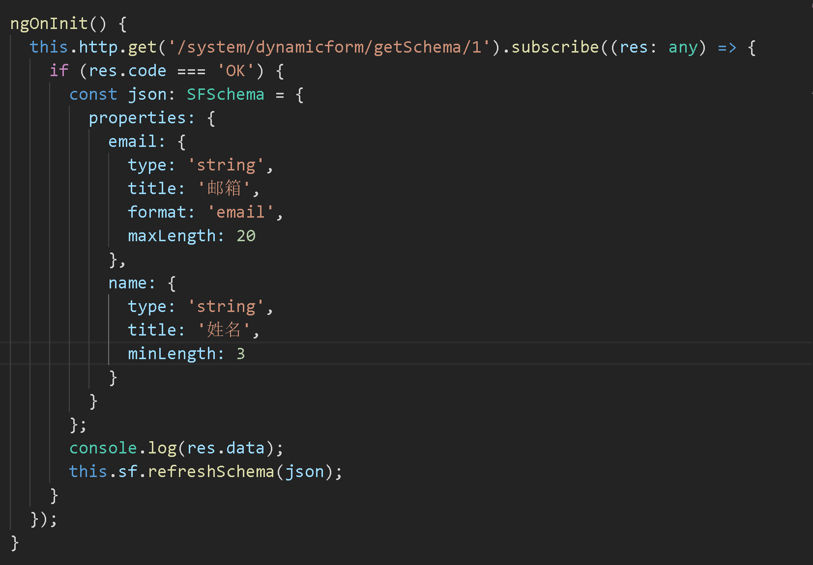The height and width of the screenshot is (565, 813).
Task: Click the SFSchema type annotation
Action: (x=225, y=94)
